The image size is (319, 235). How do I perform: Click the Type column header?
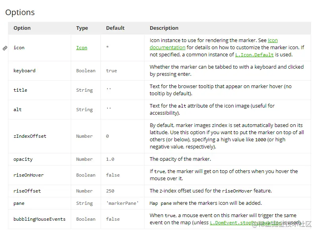(x=82, y=28)
